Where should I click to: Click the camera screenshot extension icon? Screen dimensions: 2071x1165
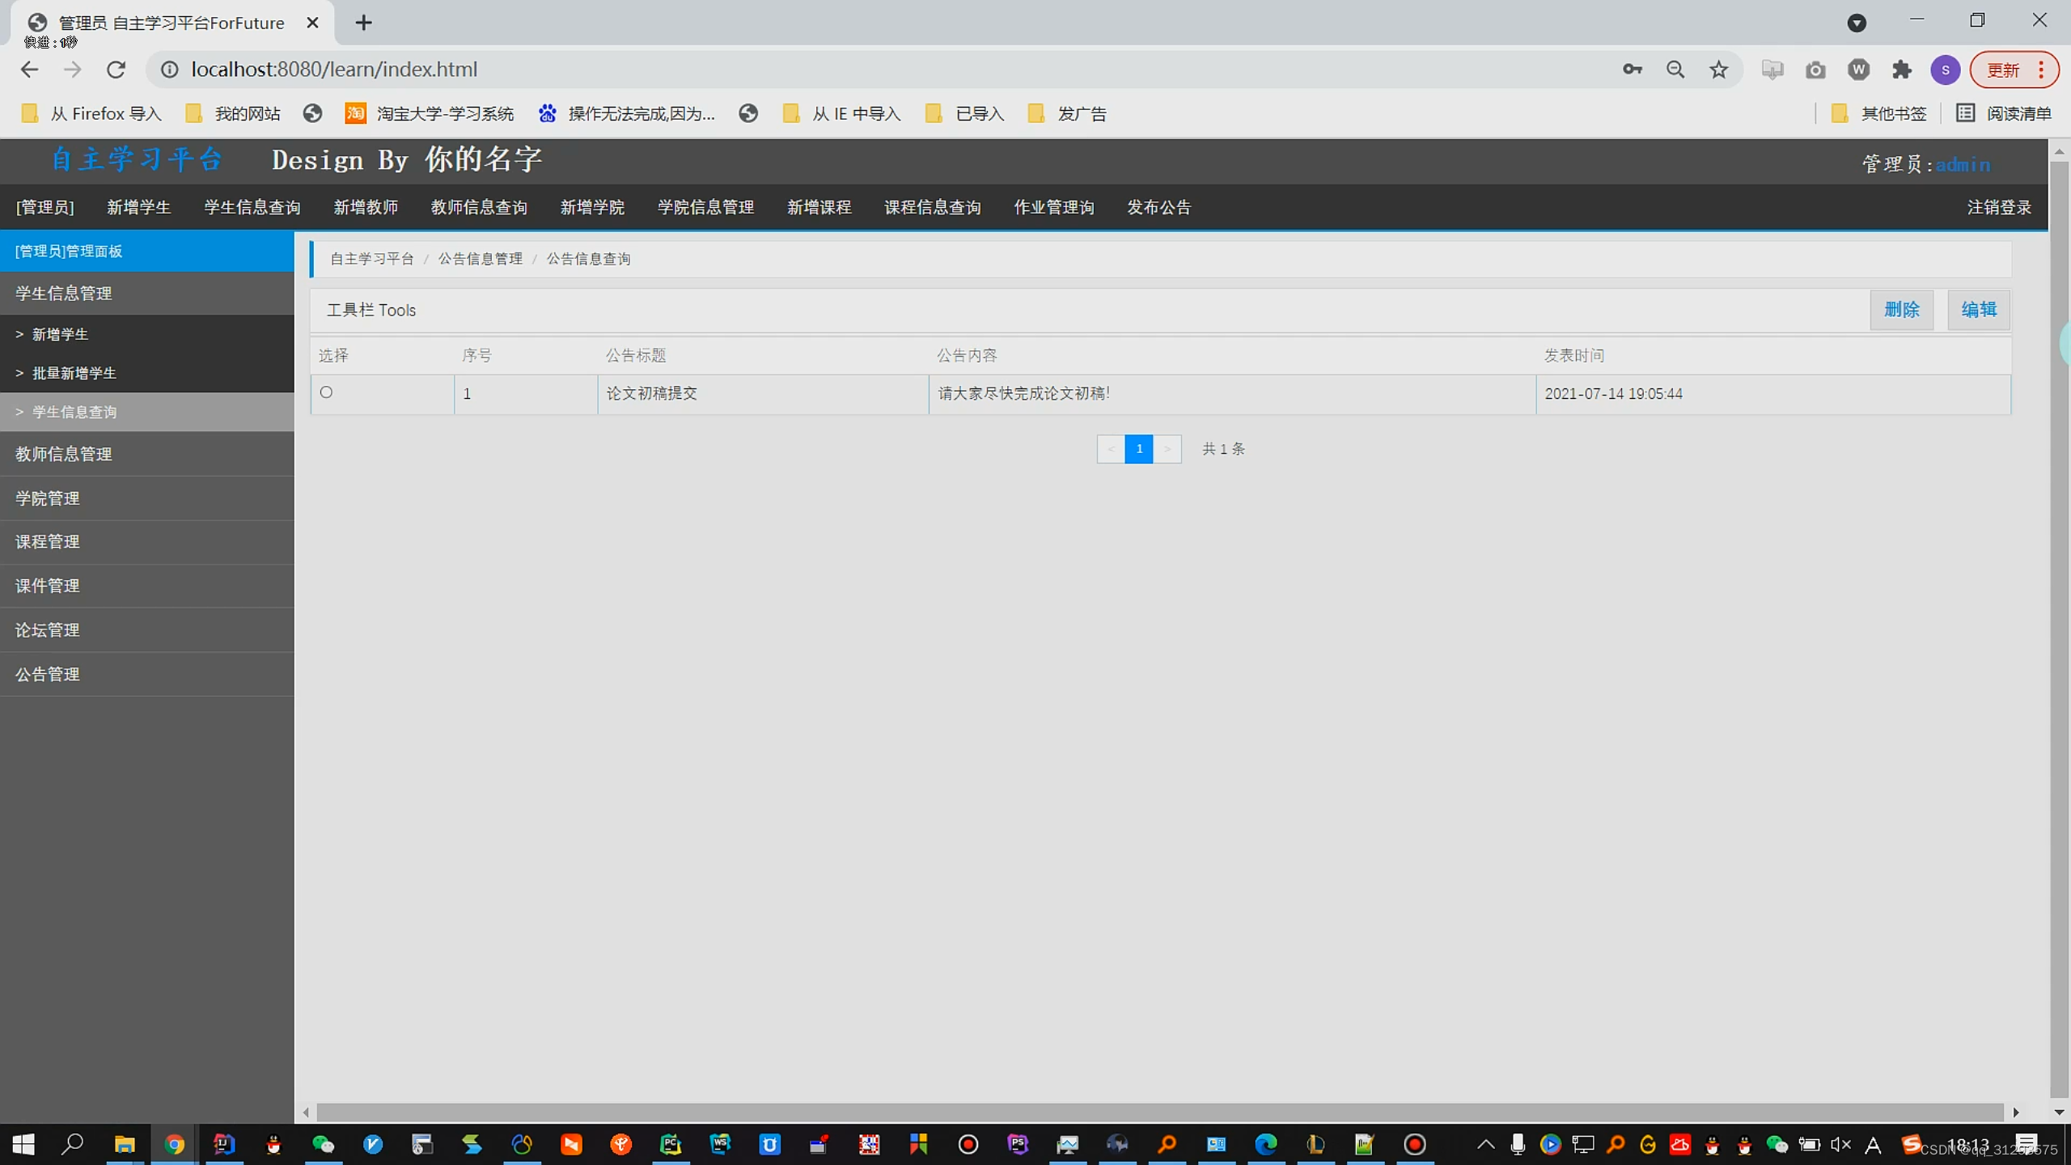[x=1815, y=70]
